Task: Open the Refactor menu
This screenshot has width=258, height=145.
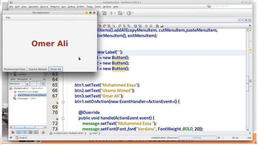Action: click(55, 7)
